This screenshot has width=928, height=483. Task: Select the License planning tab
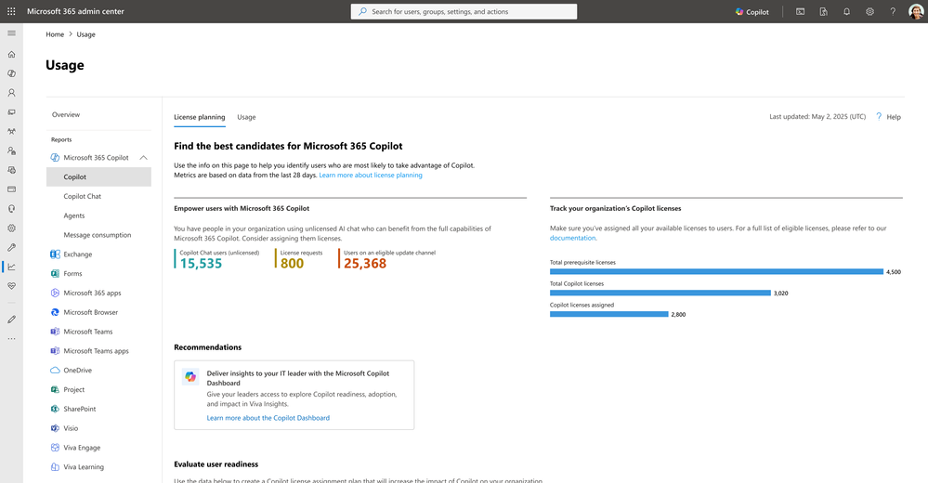pos(199,117)
